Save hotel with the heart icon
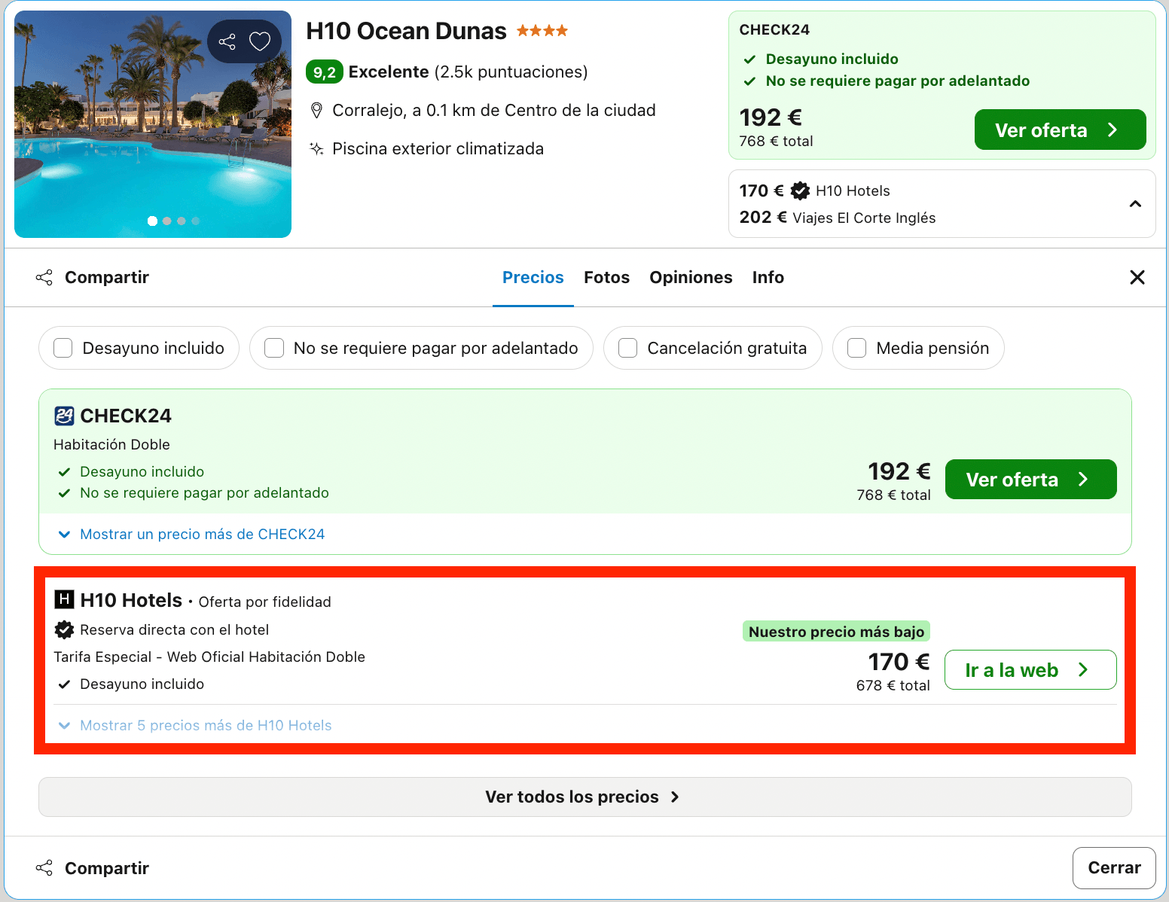The height and width of the screenshot is (902, 1169). click(260, 41)
